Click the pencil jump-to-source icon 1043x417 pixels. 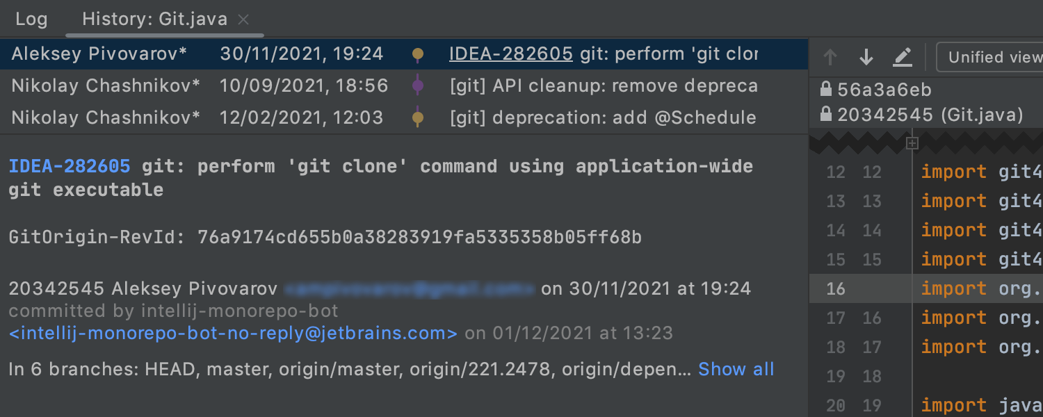point(903,57)
